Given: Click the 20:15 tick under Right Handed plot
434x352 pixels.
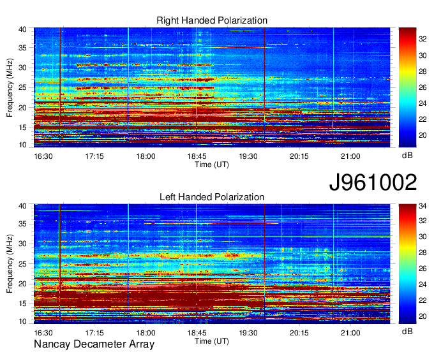Looking at the screenshot, I should tap(299, 156).
